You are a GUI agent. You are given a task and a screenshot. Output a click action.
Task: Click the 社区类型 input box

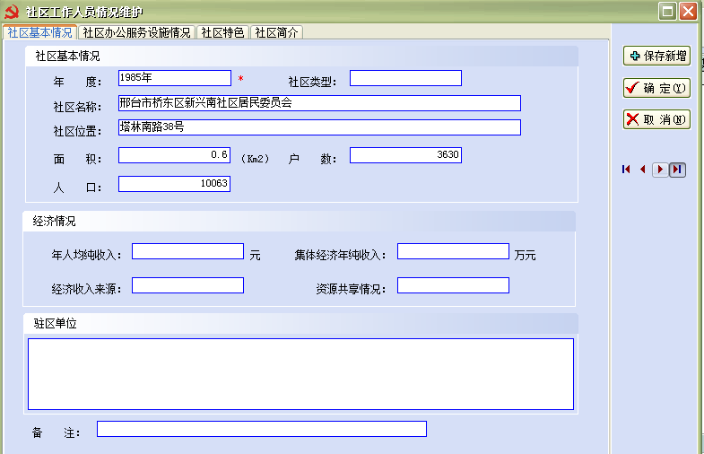pyautogui.click(x=405, y=78)
